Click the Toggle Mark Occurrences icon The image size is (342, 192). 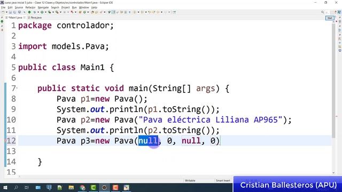113,12
